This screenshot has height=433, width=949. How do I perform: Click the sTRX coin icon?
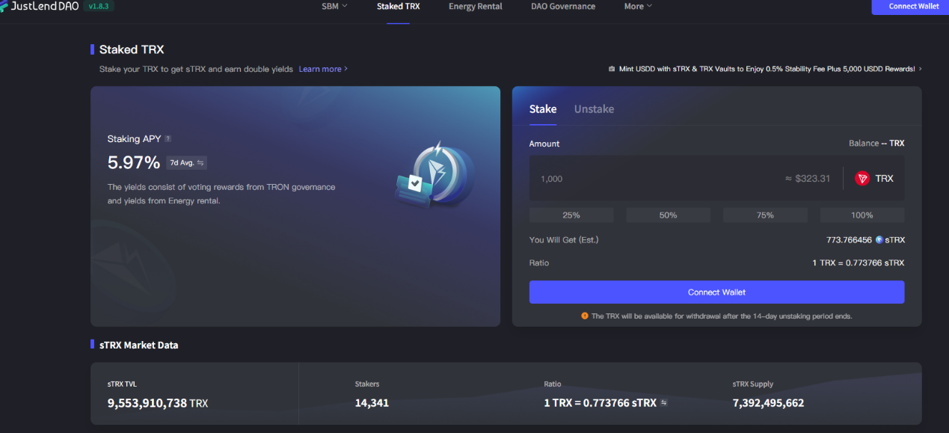tap(879, 240)
